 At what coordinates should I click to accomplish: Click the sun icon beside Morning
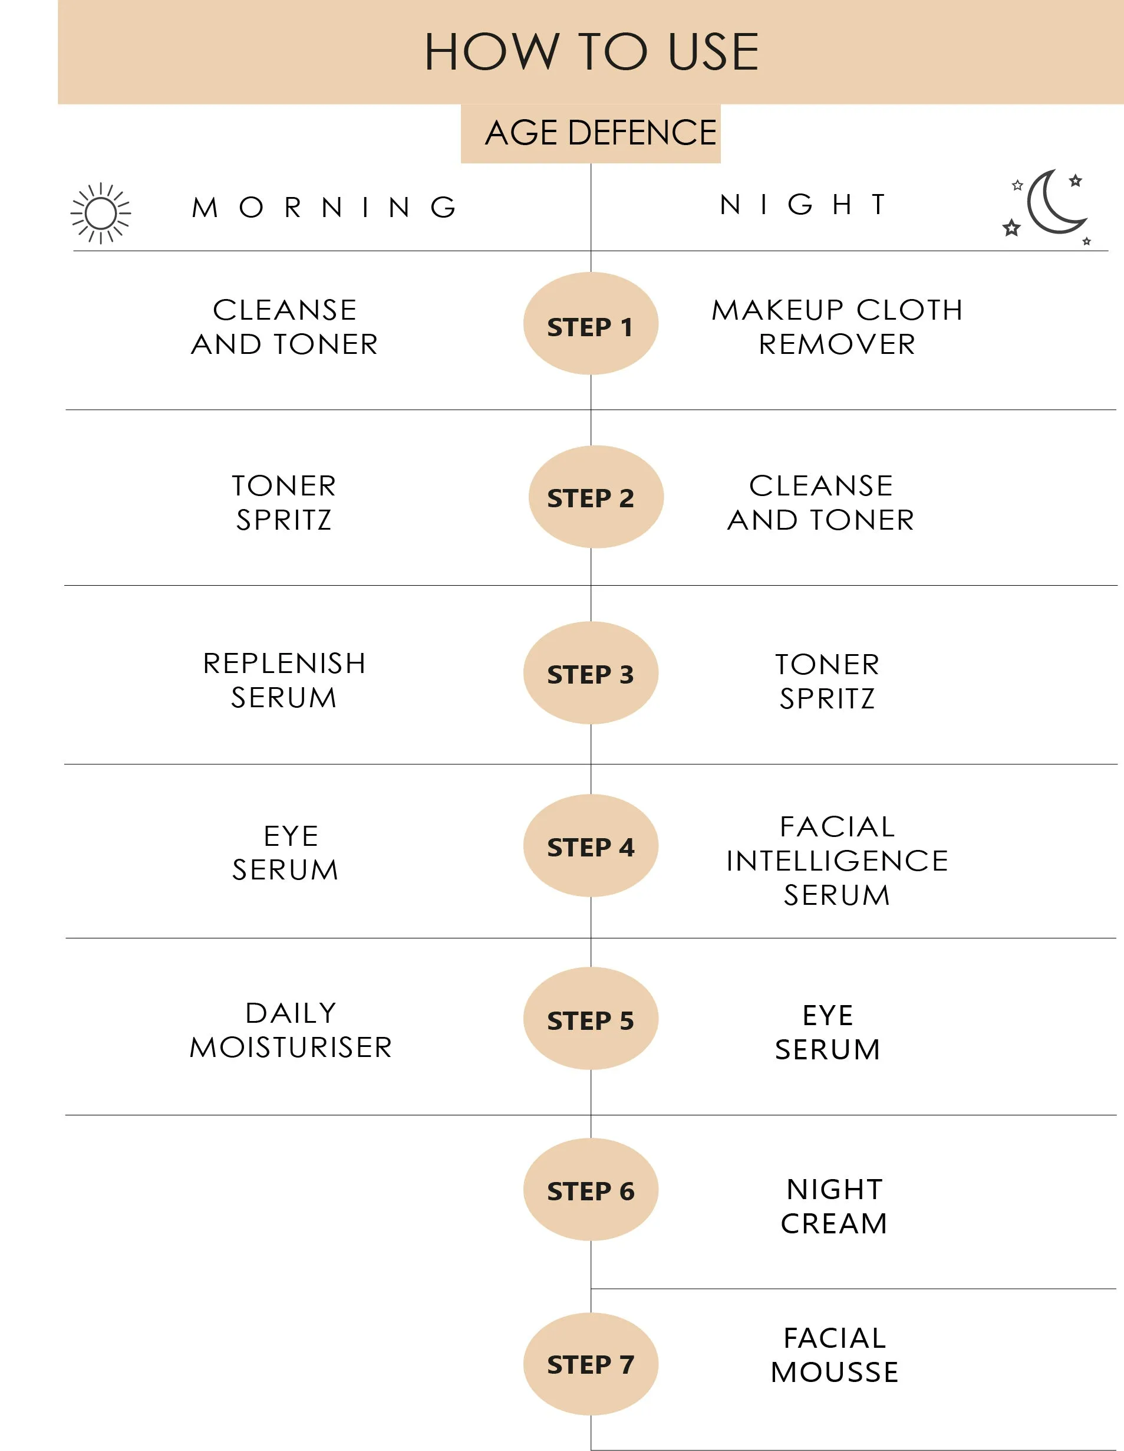click(101, 214)
